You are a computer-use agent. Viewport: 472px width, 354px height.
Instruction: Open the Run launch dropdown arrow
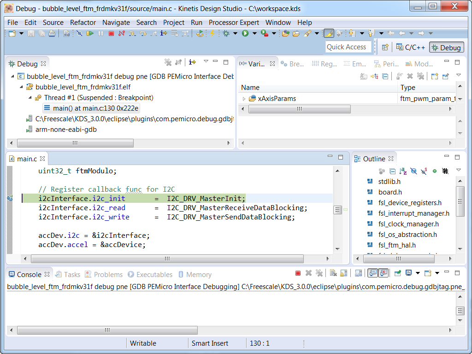pos(254,34)
